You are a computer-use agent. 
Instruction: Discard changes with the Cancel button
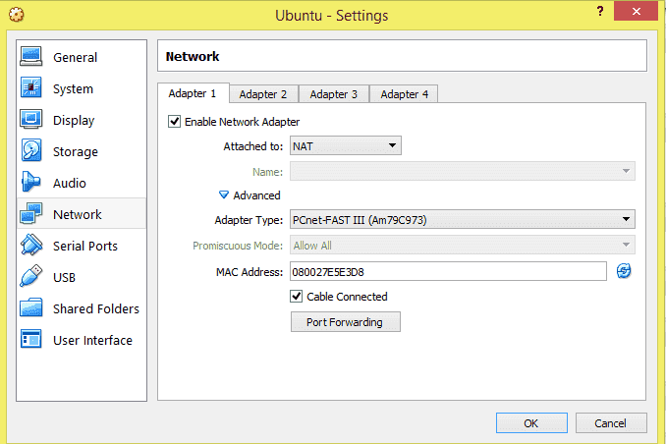pos(611,423)
